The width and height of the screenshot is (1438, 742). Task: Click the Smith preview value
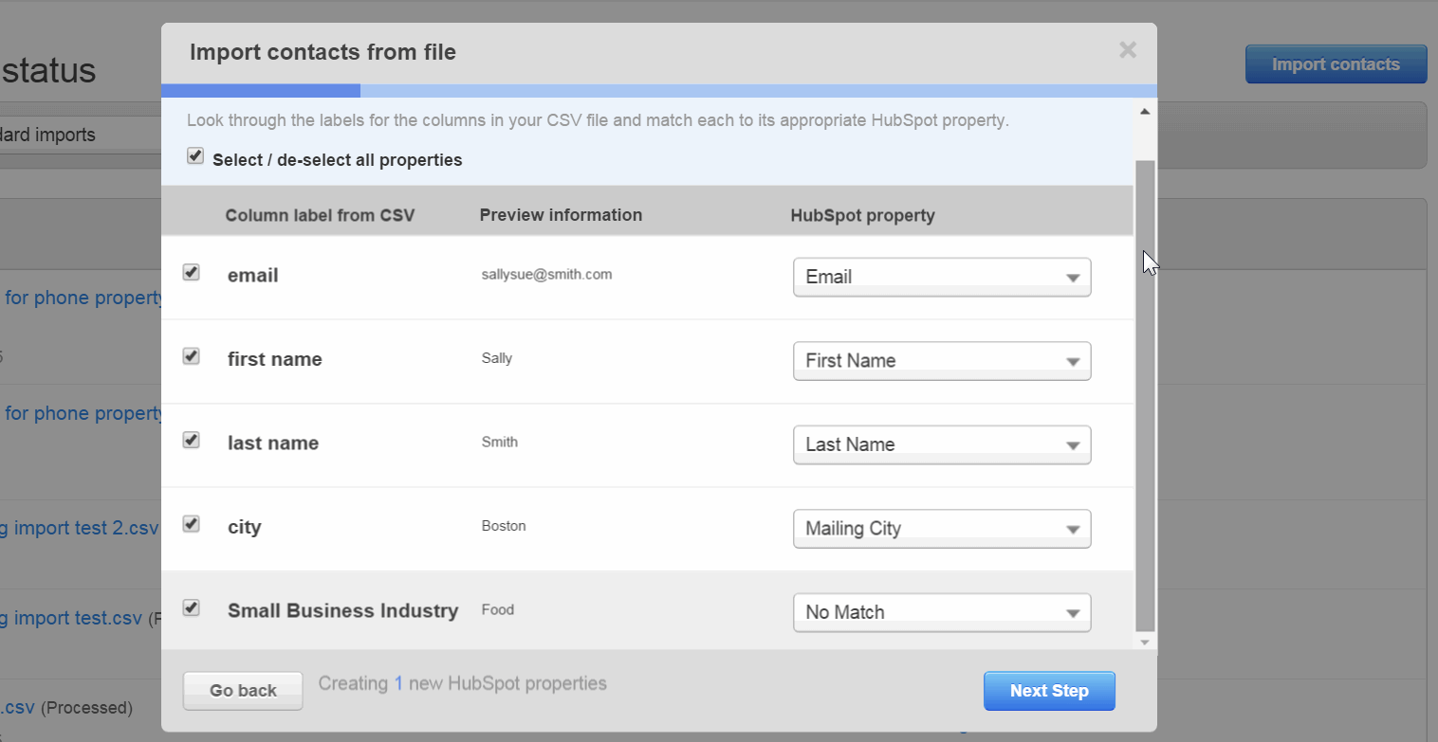pyautogui.click(x=500, y=442)
